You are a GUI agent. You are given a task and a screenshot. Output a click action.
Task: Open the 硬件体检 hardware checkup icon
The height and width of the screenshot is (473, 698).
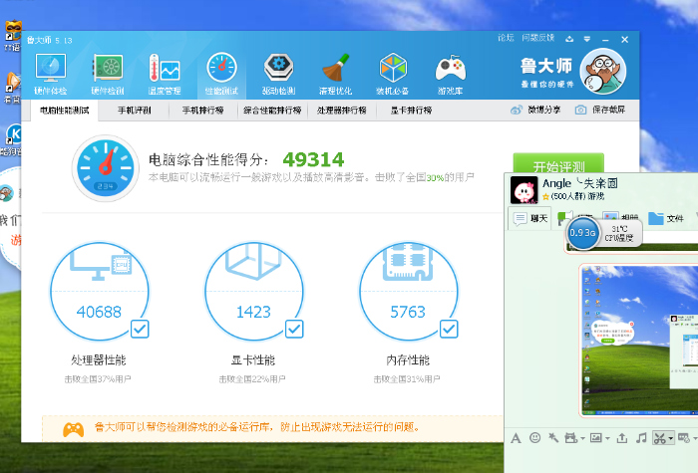[x=51, y=73]
